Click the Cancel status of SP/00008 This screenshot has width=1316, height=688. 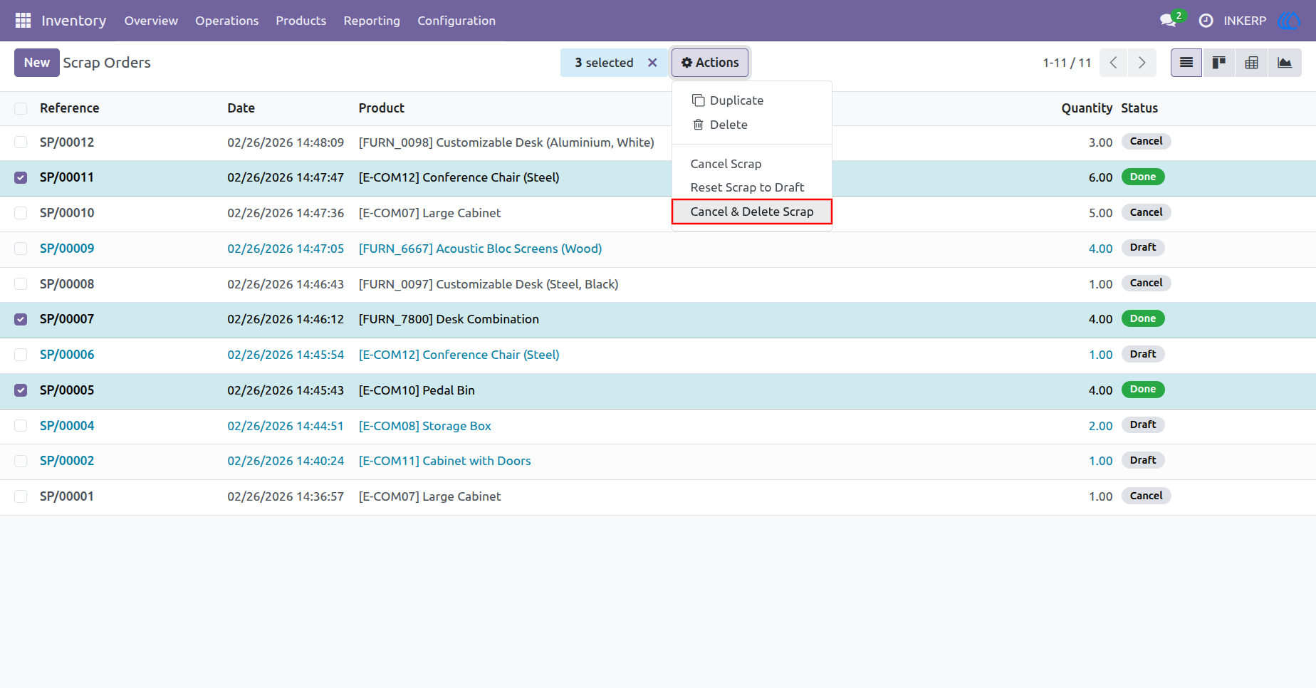[1147, 283]
